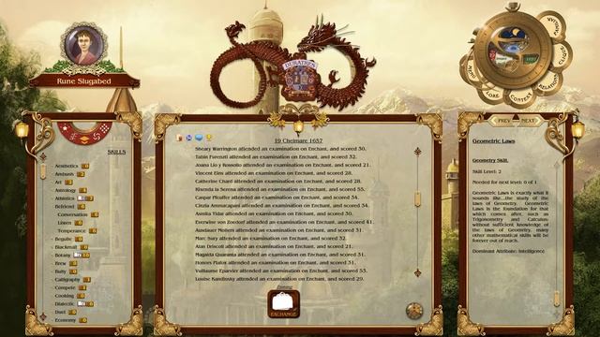Select the Compete skill
Screen dimensions: 600x337
click(x=65, y=287)
